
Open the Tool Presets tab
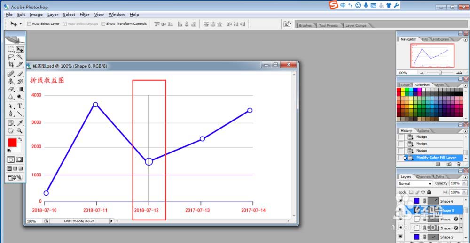click(328, 25)
